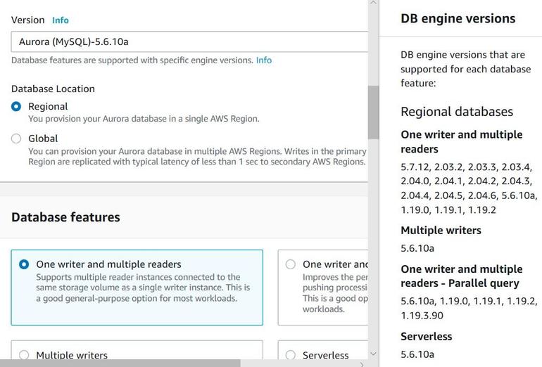Click the Serverless heading in help panel
This screenshot has height=367, width=542.
click(426, 336)
